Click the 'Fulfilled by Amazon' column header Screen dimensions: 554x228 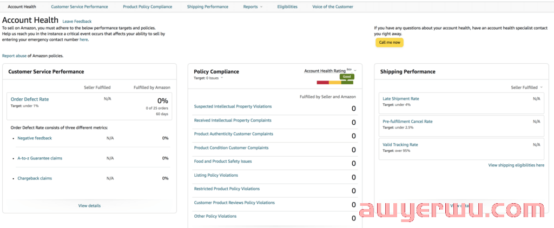tap(151, 88)
